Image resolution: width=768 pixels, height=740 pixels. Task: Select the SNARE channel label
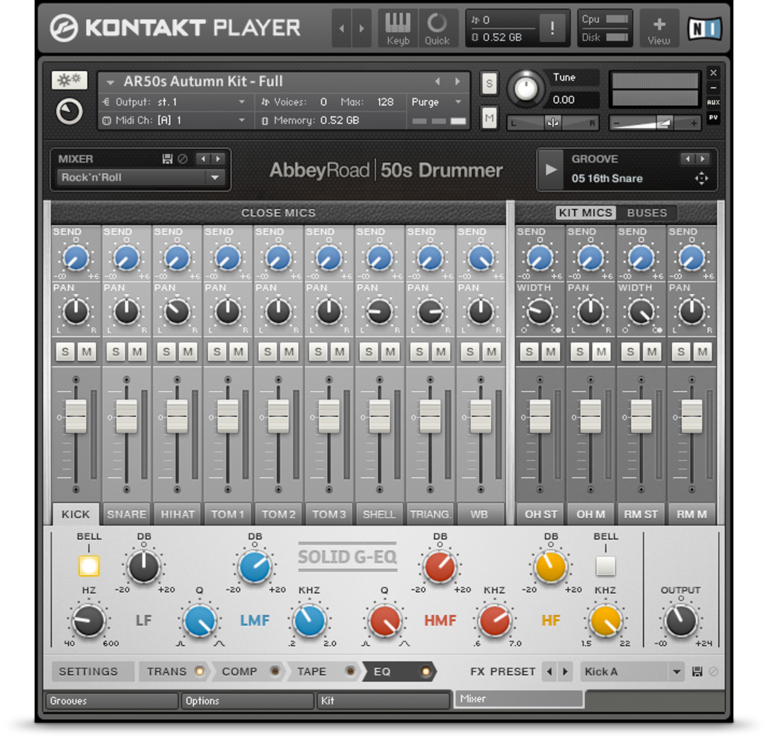click(x=127, y=514)
